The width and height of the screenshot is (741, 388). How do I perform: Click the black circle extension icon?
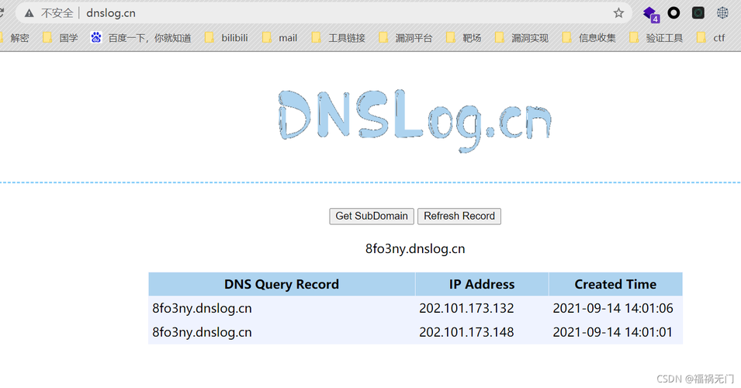click(x=673, y=13)
